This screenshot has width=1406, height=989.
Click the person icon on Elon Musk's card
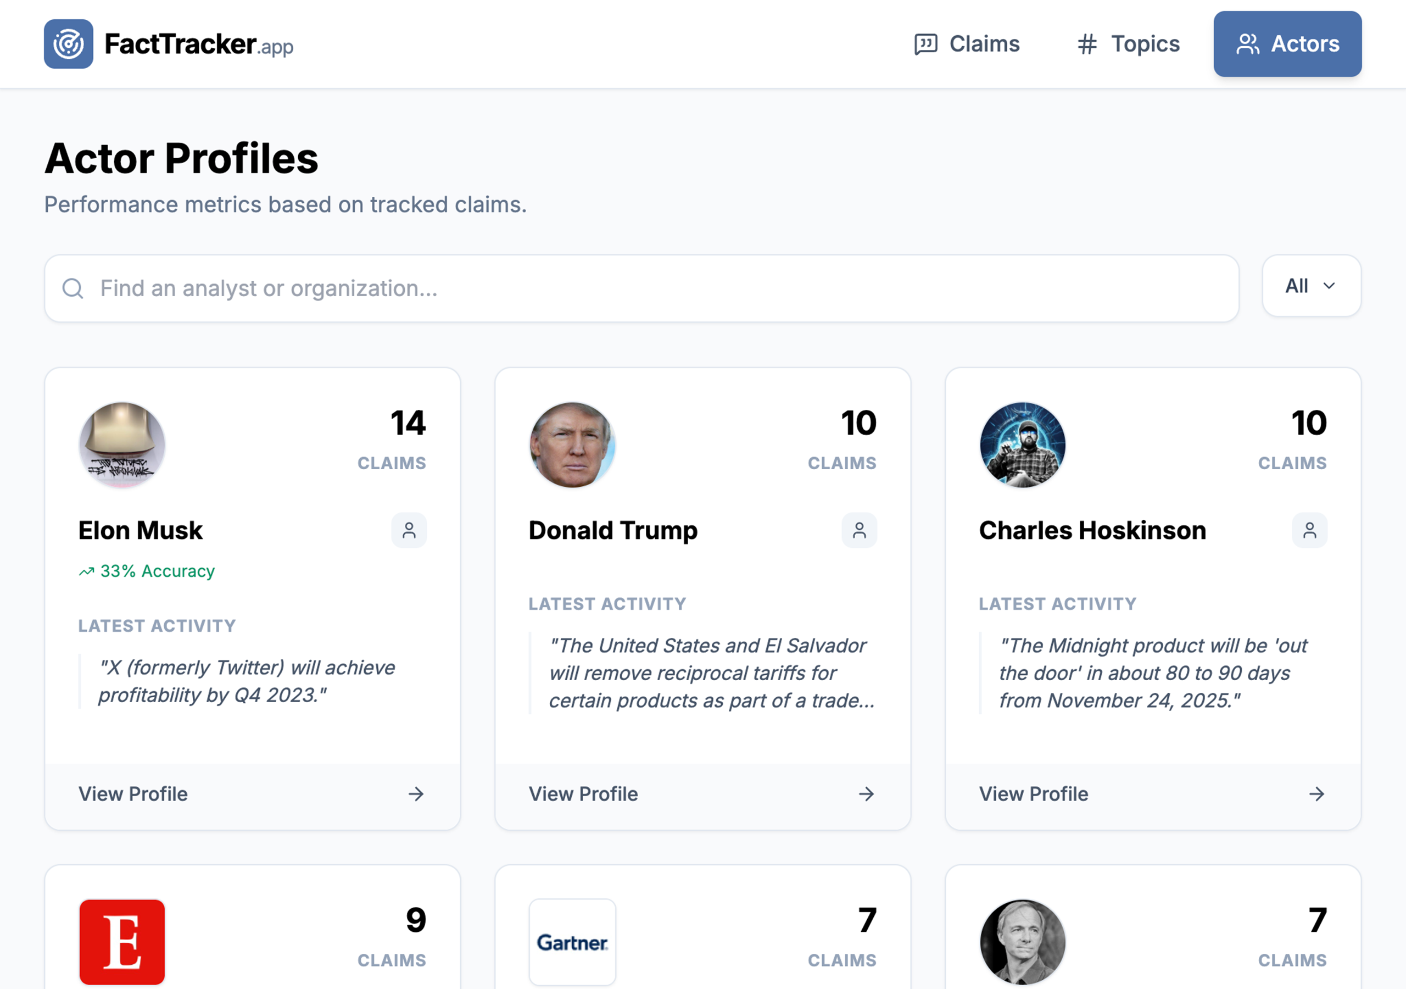point(409,530)
